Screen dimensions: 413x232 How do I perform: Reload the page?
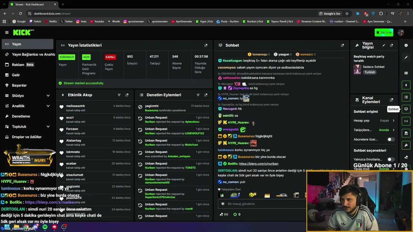click(x=20, y=14)
